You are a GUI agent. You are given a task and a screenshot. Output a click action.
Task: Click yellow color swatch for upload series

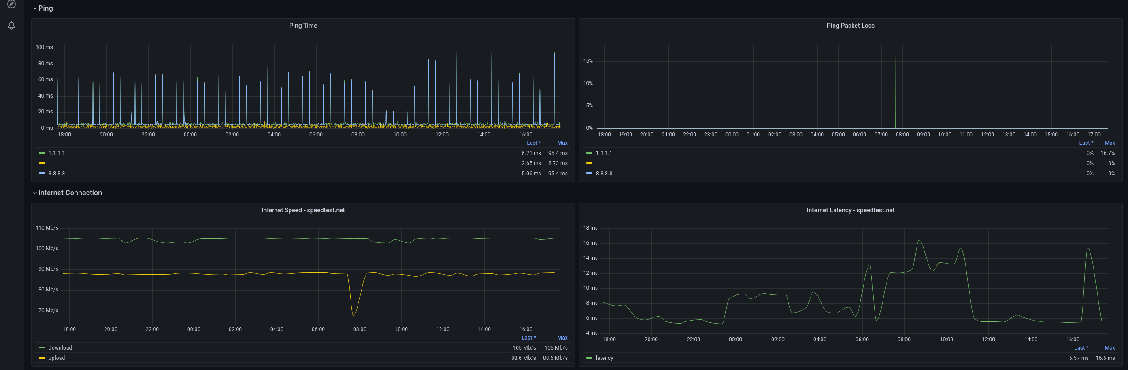(42, 358)
